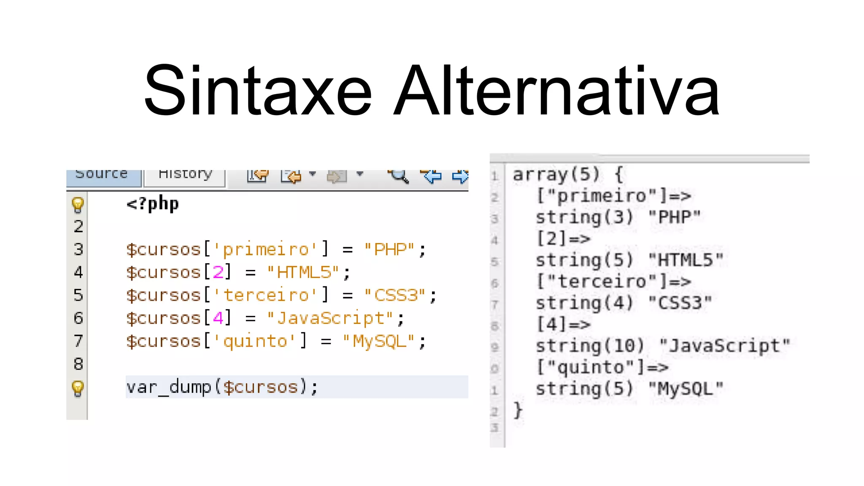Click the greyed navigate Forward icon

coord(337,176)
